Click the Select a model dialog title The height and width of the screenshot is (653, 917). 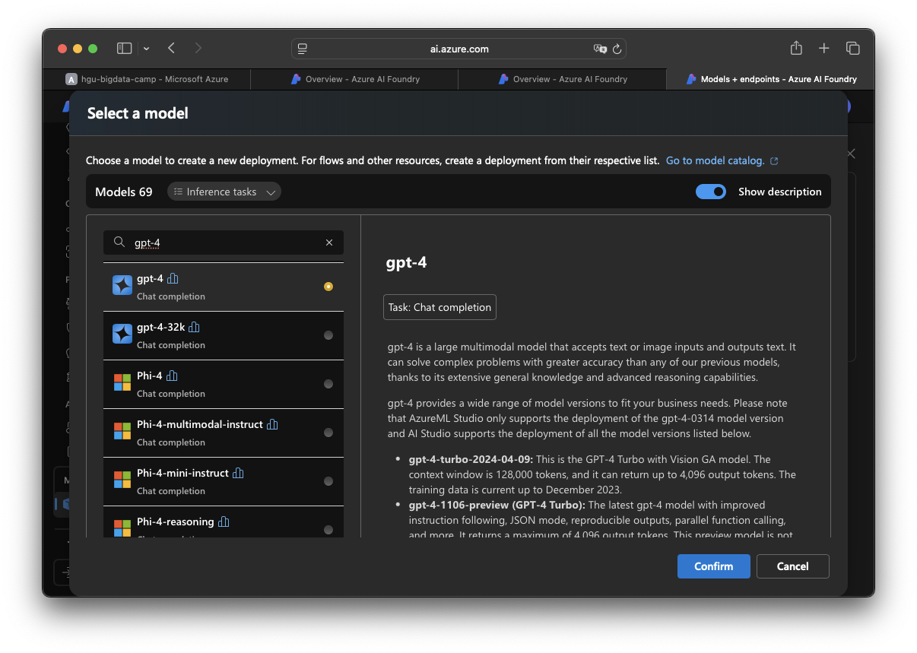[138, 113]
